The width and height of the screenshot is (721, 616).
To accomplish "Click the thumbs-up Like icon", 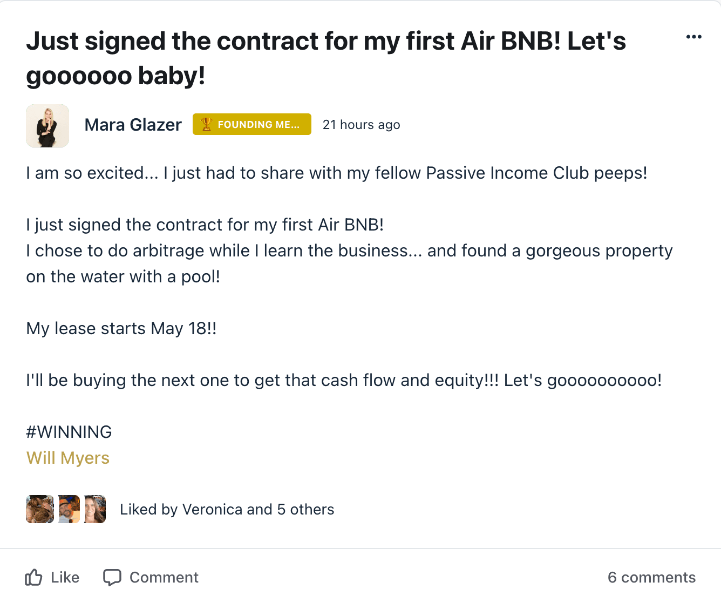I will pos(33,577).
